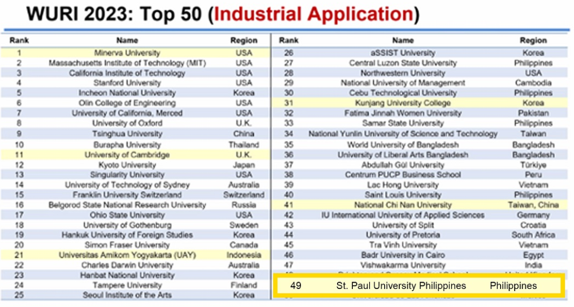Select "Türkiye" region cell
Viewport: 574px width, 307px height.
533,165
